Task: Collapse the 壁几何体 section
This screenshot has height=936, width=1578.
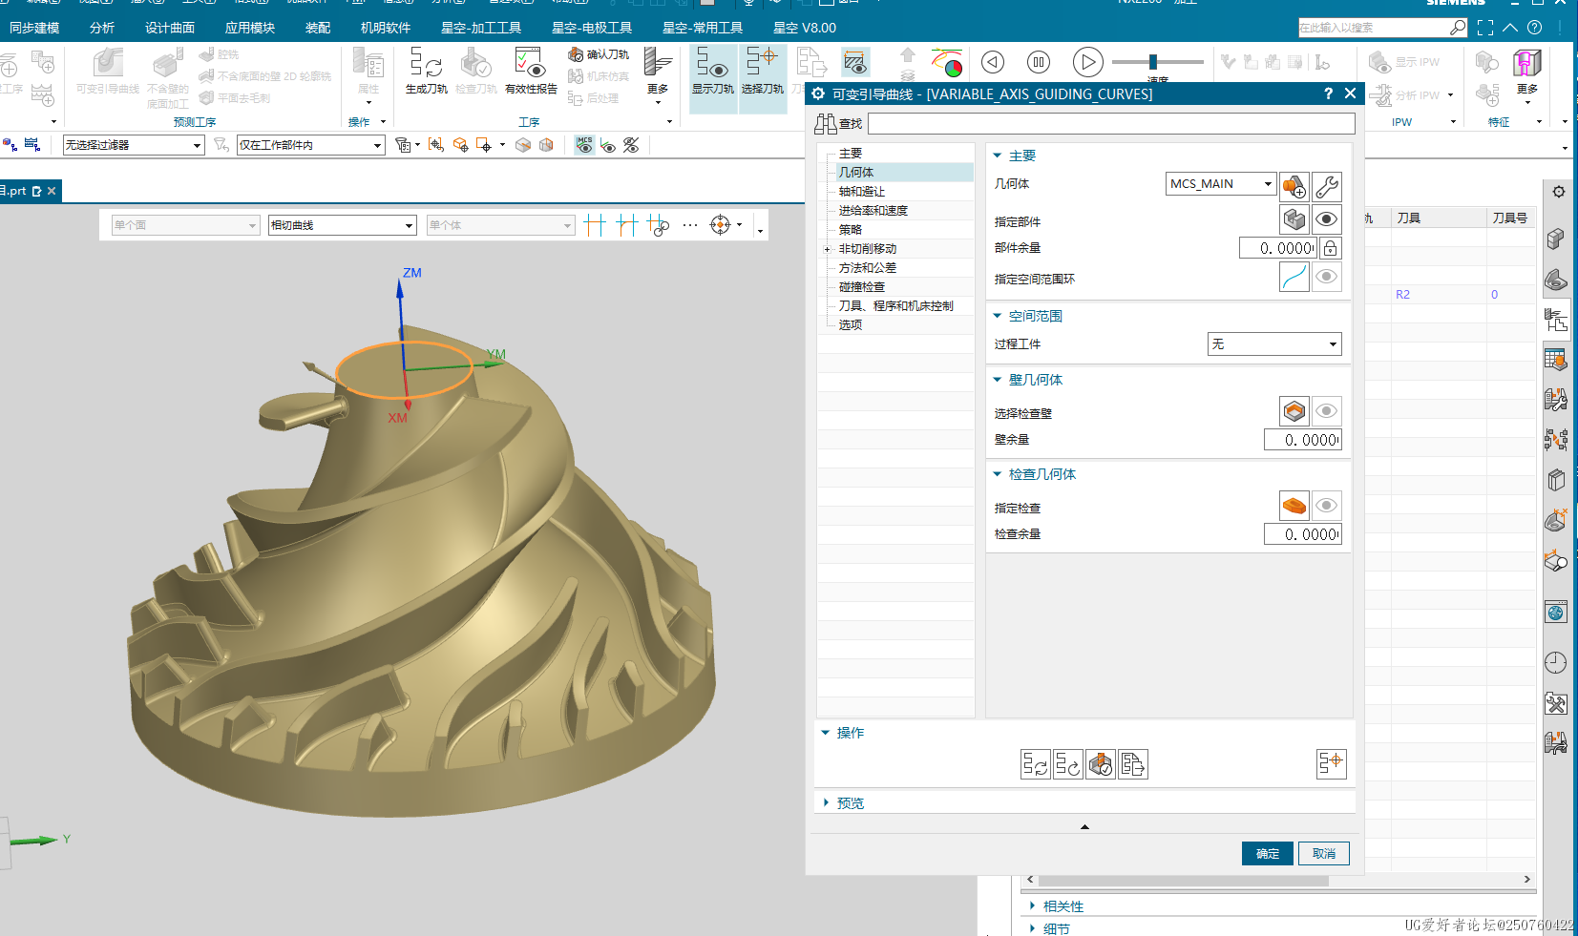Action: (1028, 380)
